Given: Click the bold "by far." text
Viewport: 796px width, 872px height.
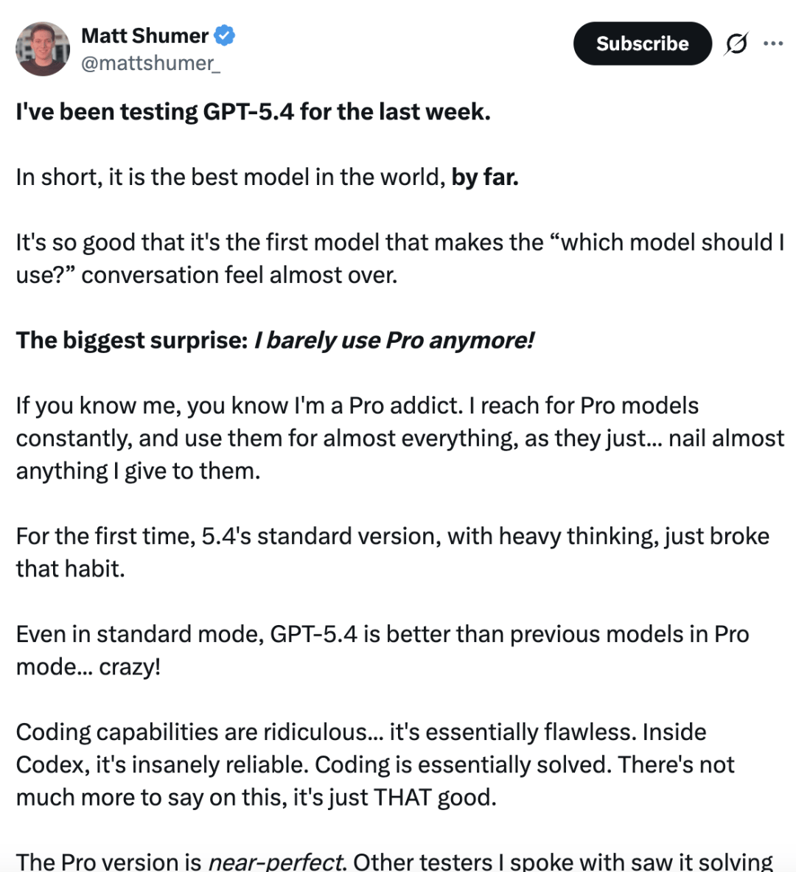Looking at the screenshot, I should (x=485, y=178).
